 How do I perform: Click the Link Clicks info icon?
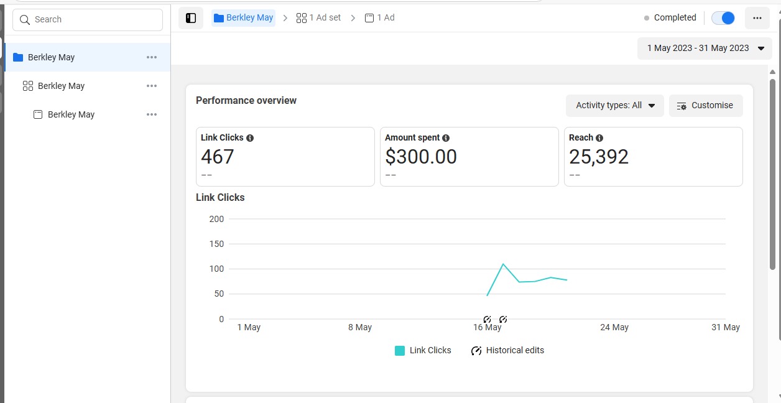[250, 138]
